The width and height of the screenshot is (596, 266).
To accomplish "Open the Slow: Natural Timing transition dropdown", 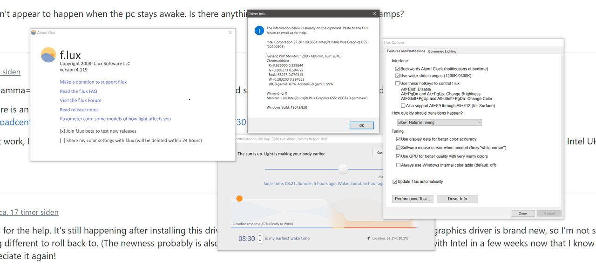I will click(x=439, y=123).
